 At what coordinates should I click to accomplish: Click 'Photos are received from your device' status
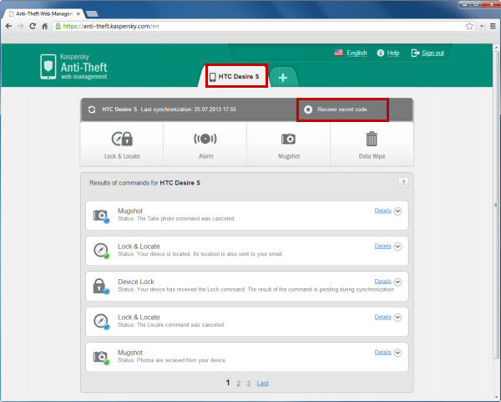click(172, 360)
